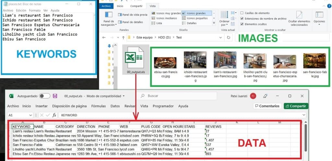The width and height of the screenshot is (332, 161).
Task: Click Patxi Juaristi account avatar
Action: point(253,96)
